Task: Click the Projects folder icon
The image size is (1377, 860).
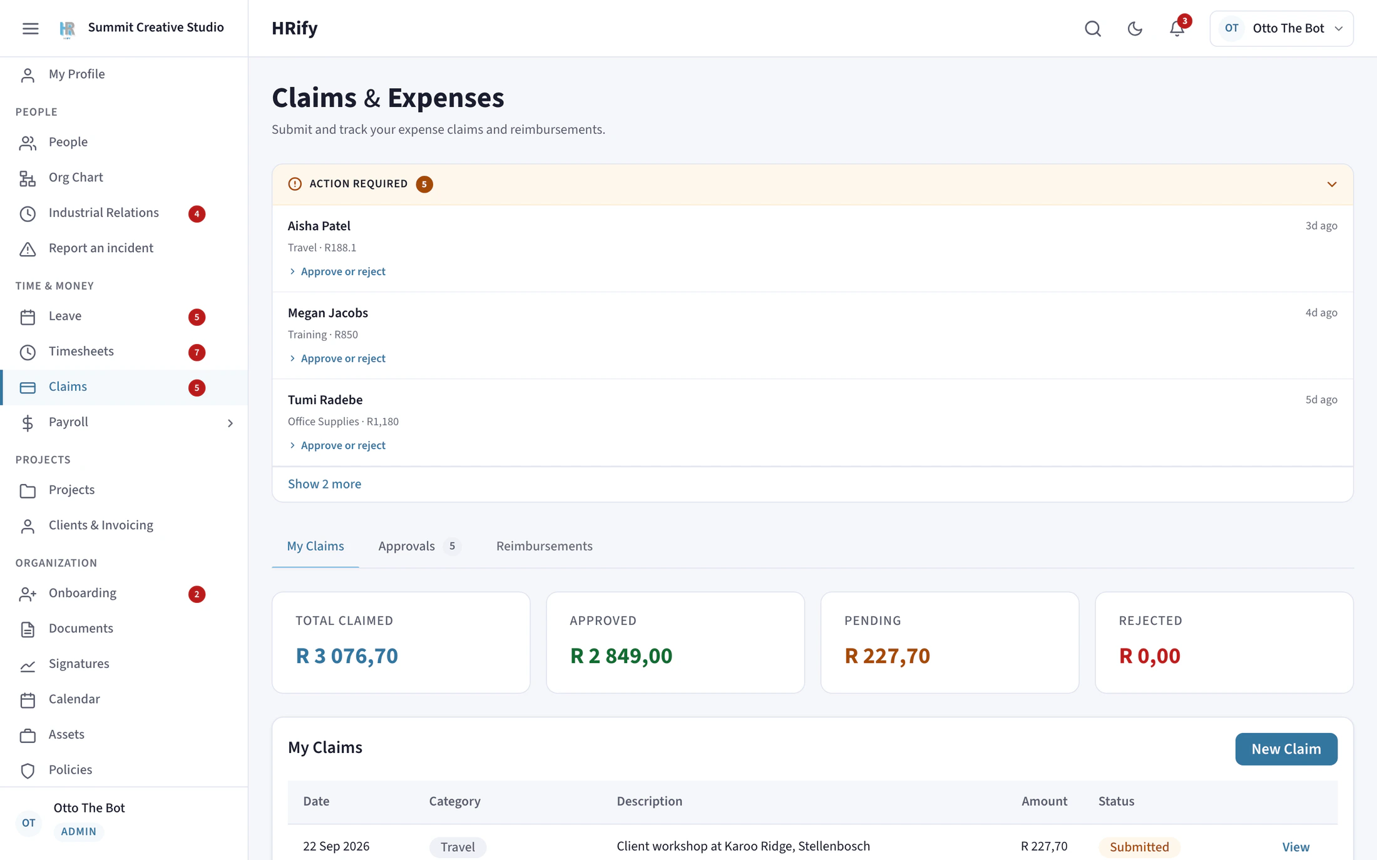Action: pos(28,491)
